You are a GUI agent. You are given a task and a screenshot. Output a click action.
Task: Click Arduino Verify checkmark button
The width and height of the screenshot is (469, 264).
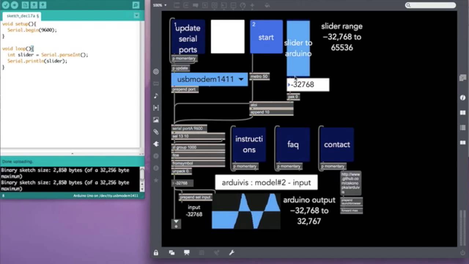point(5,5)
